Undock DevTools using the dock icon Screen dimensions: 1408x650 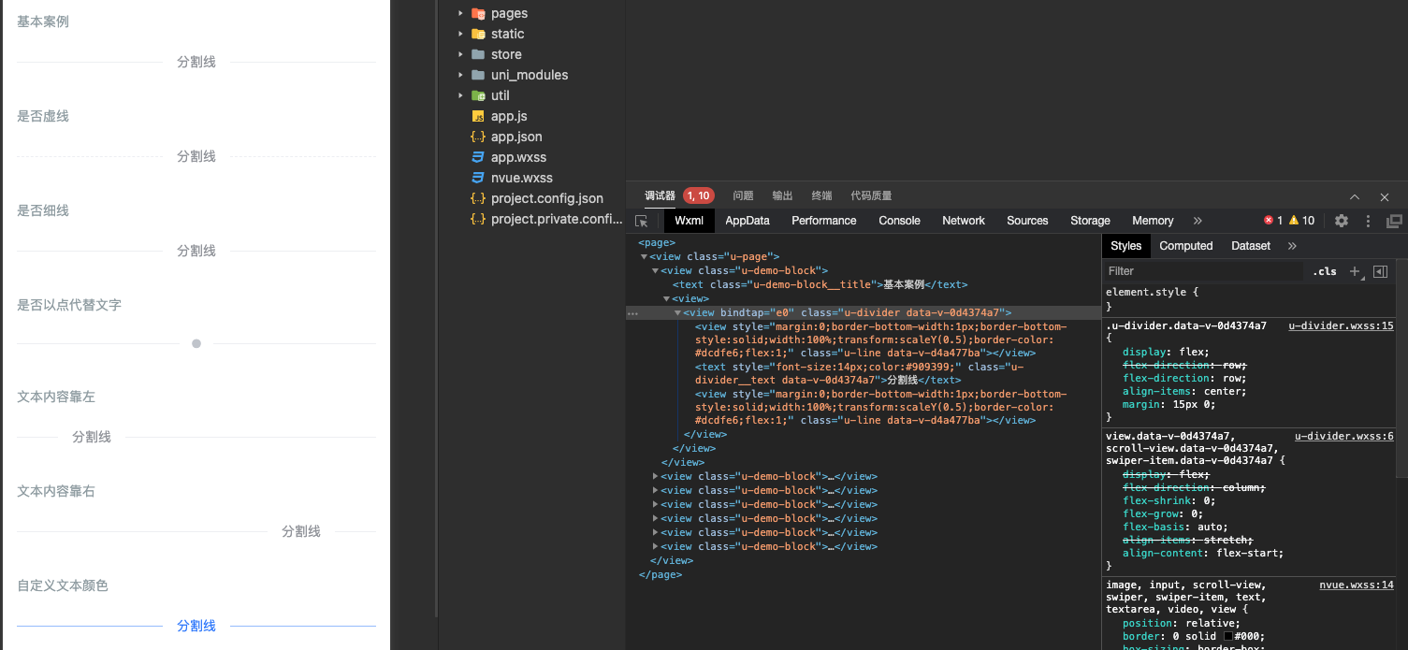[1393, 221]
